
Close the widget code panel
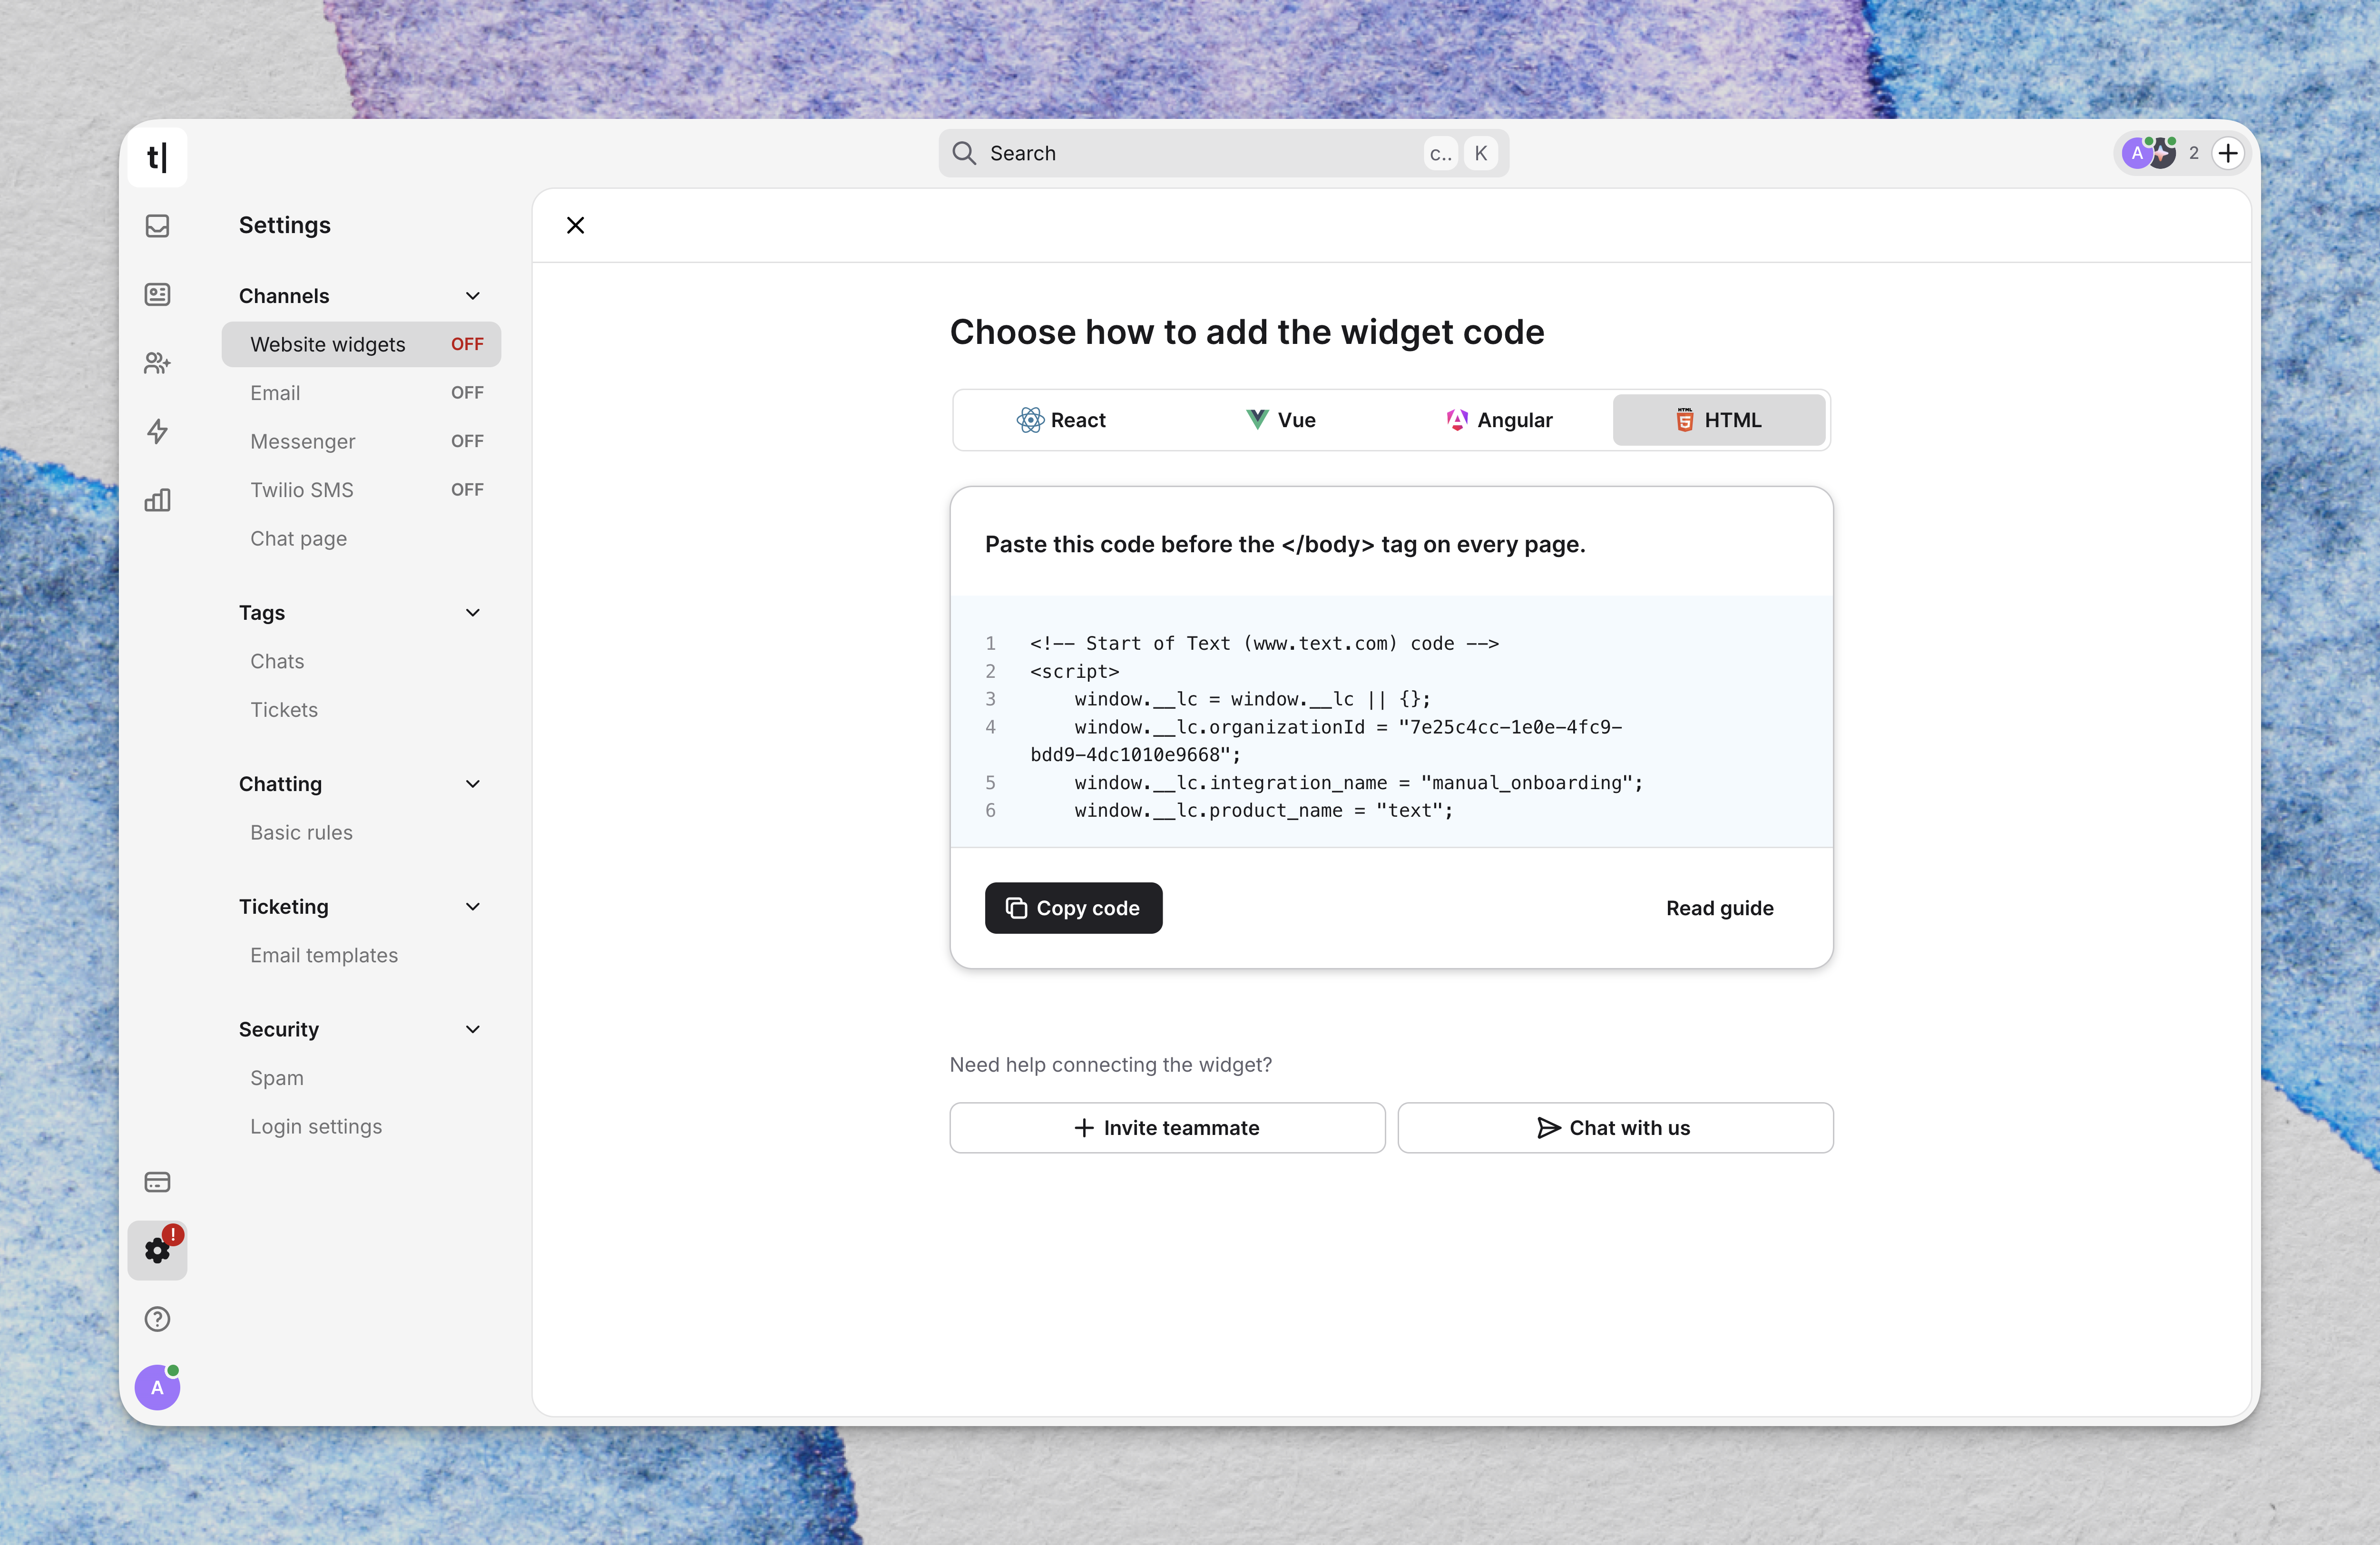pos(575,225)
